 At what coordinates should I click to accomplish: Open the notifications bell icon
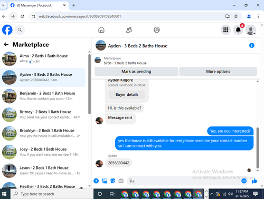(238, 30)
